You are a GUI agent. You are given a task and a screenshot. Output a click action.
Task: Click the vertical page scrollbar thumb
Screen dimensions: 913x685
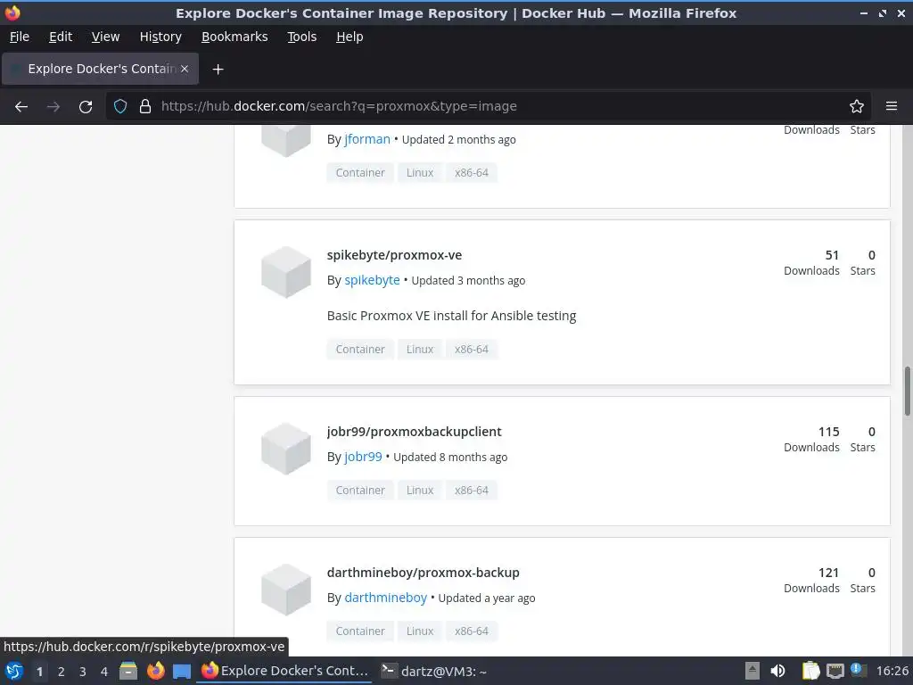point(907,391)
